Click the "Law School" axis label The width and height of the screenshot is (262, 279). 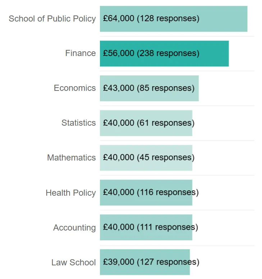point(73,262)
